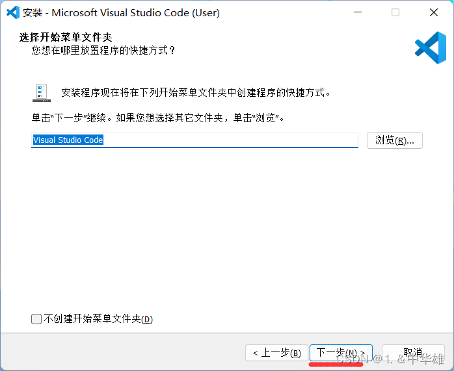
Task: Click the 浏览(R)... browse button
Action: [395, 140]
